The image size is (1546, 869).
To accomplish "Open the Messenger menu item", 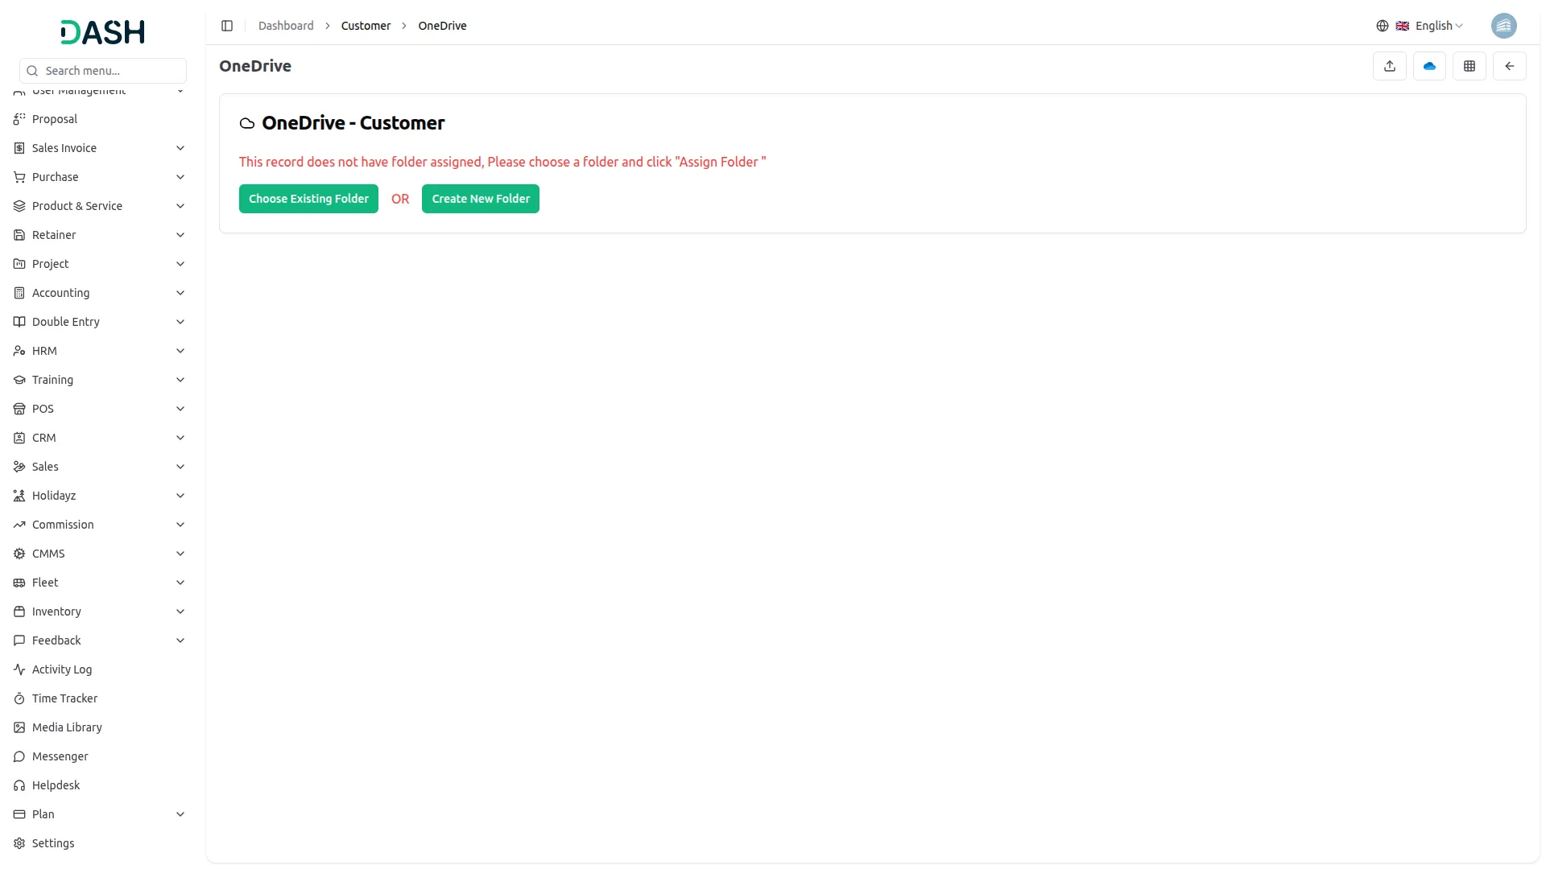I will pos(60,756).
